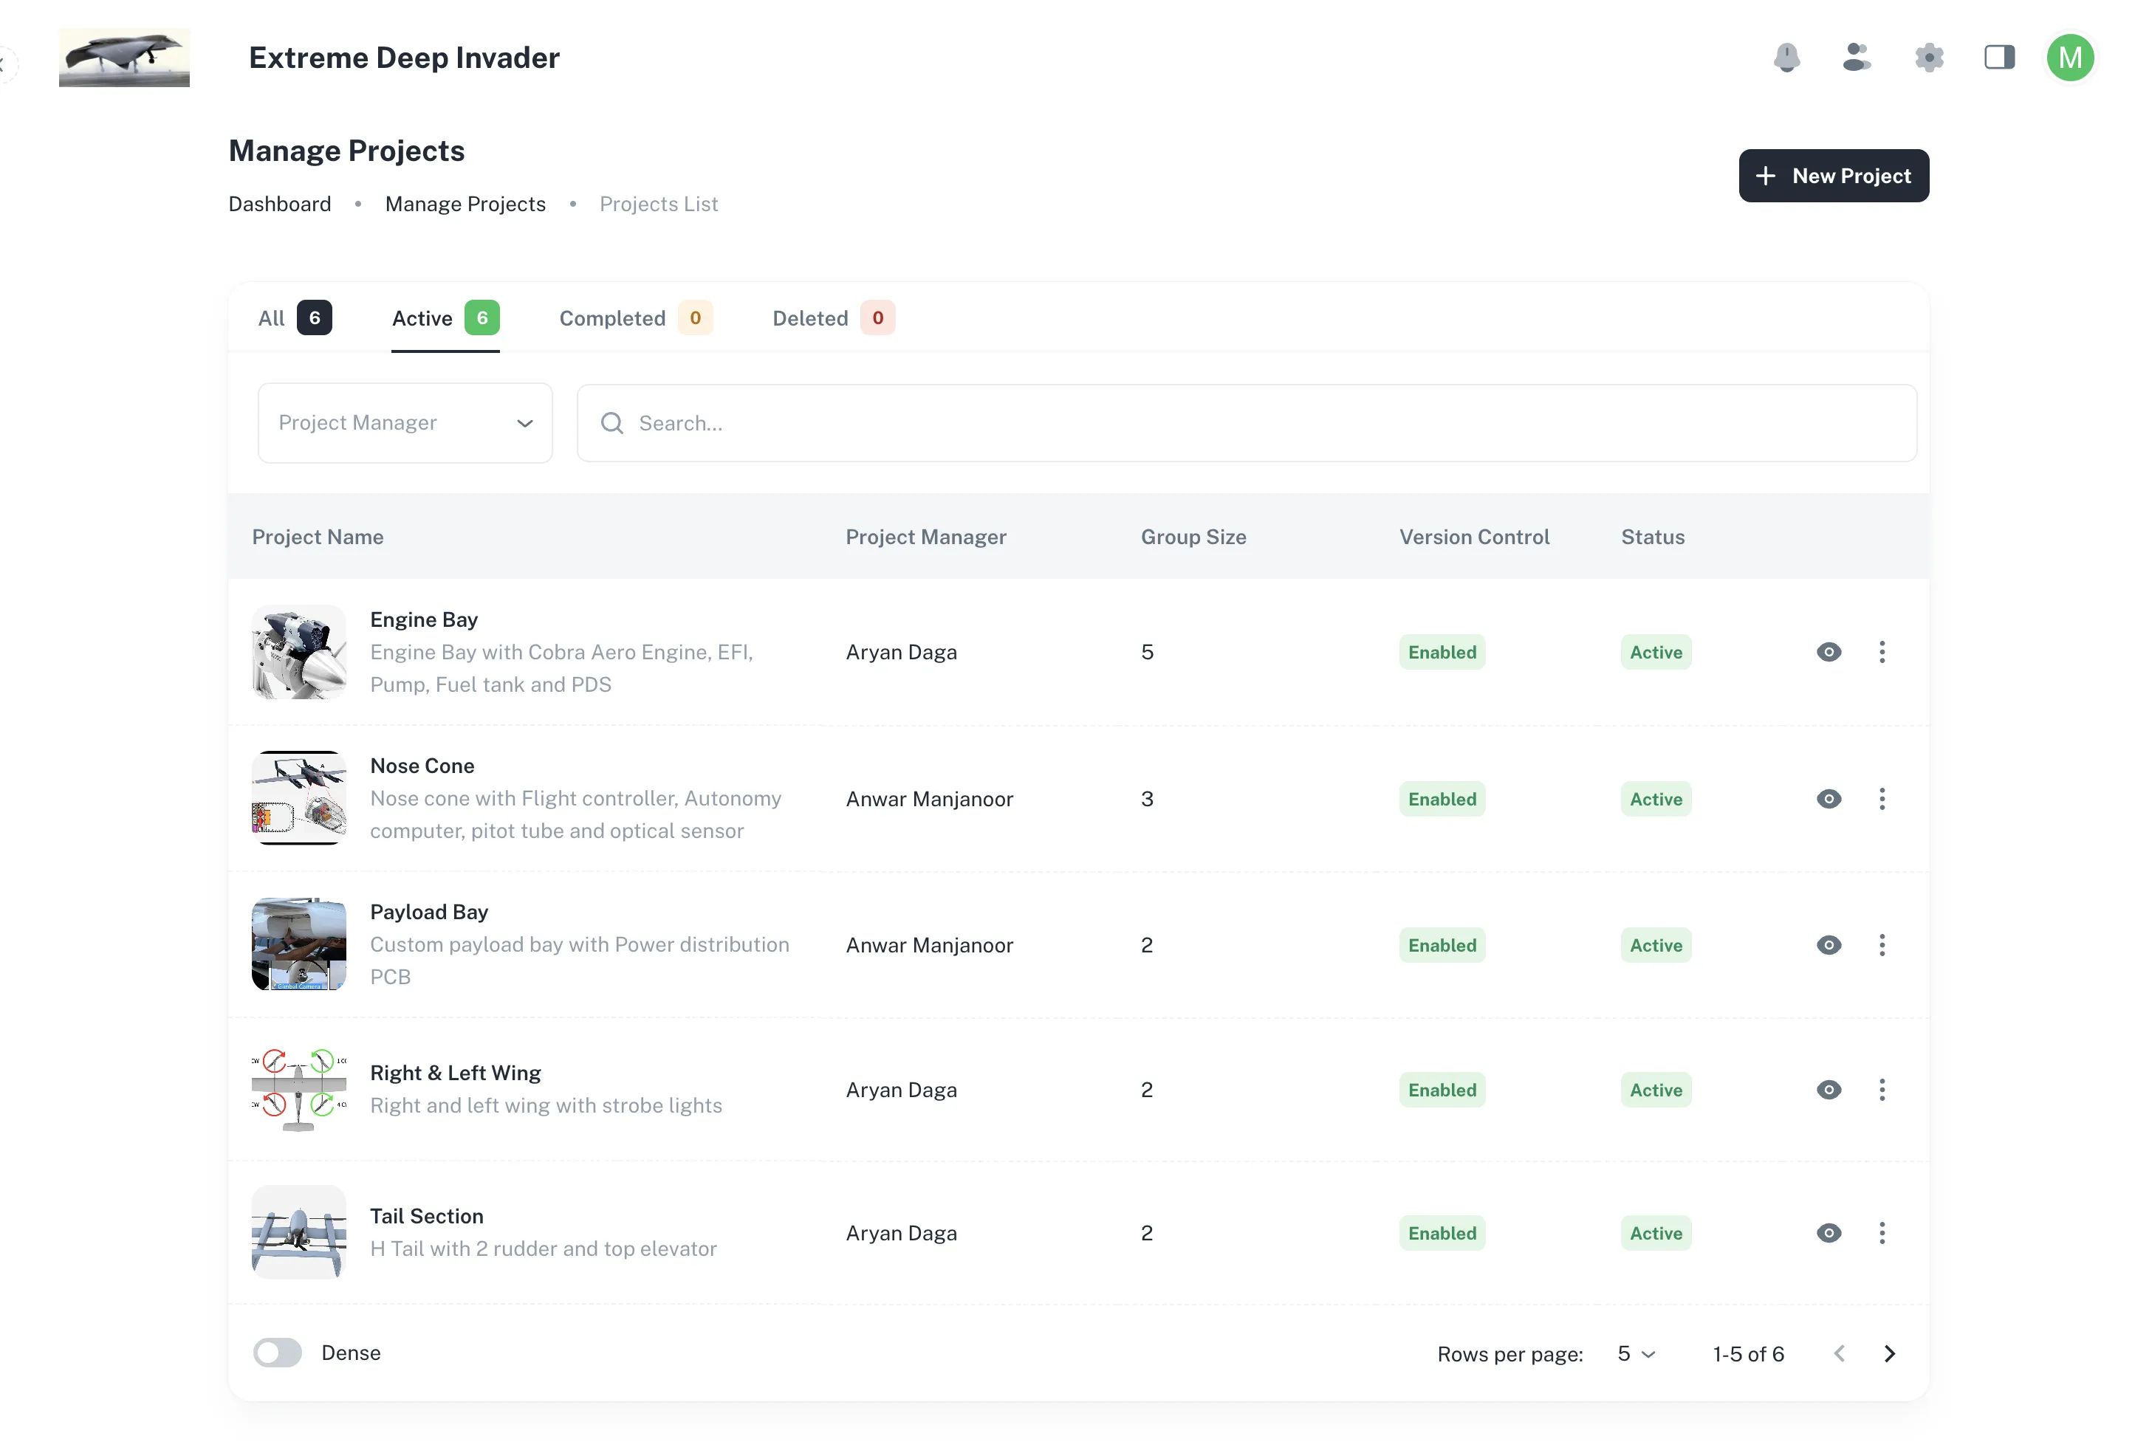Open Manage Projects breadcrumb link

coord(465,204)
